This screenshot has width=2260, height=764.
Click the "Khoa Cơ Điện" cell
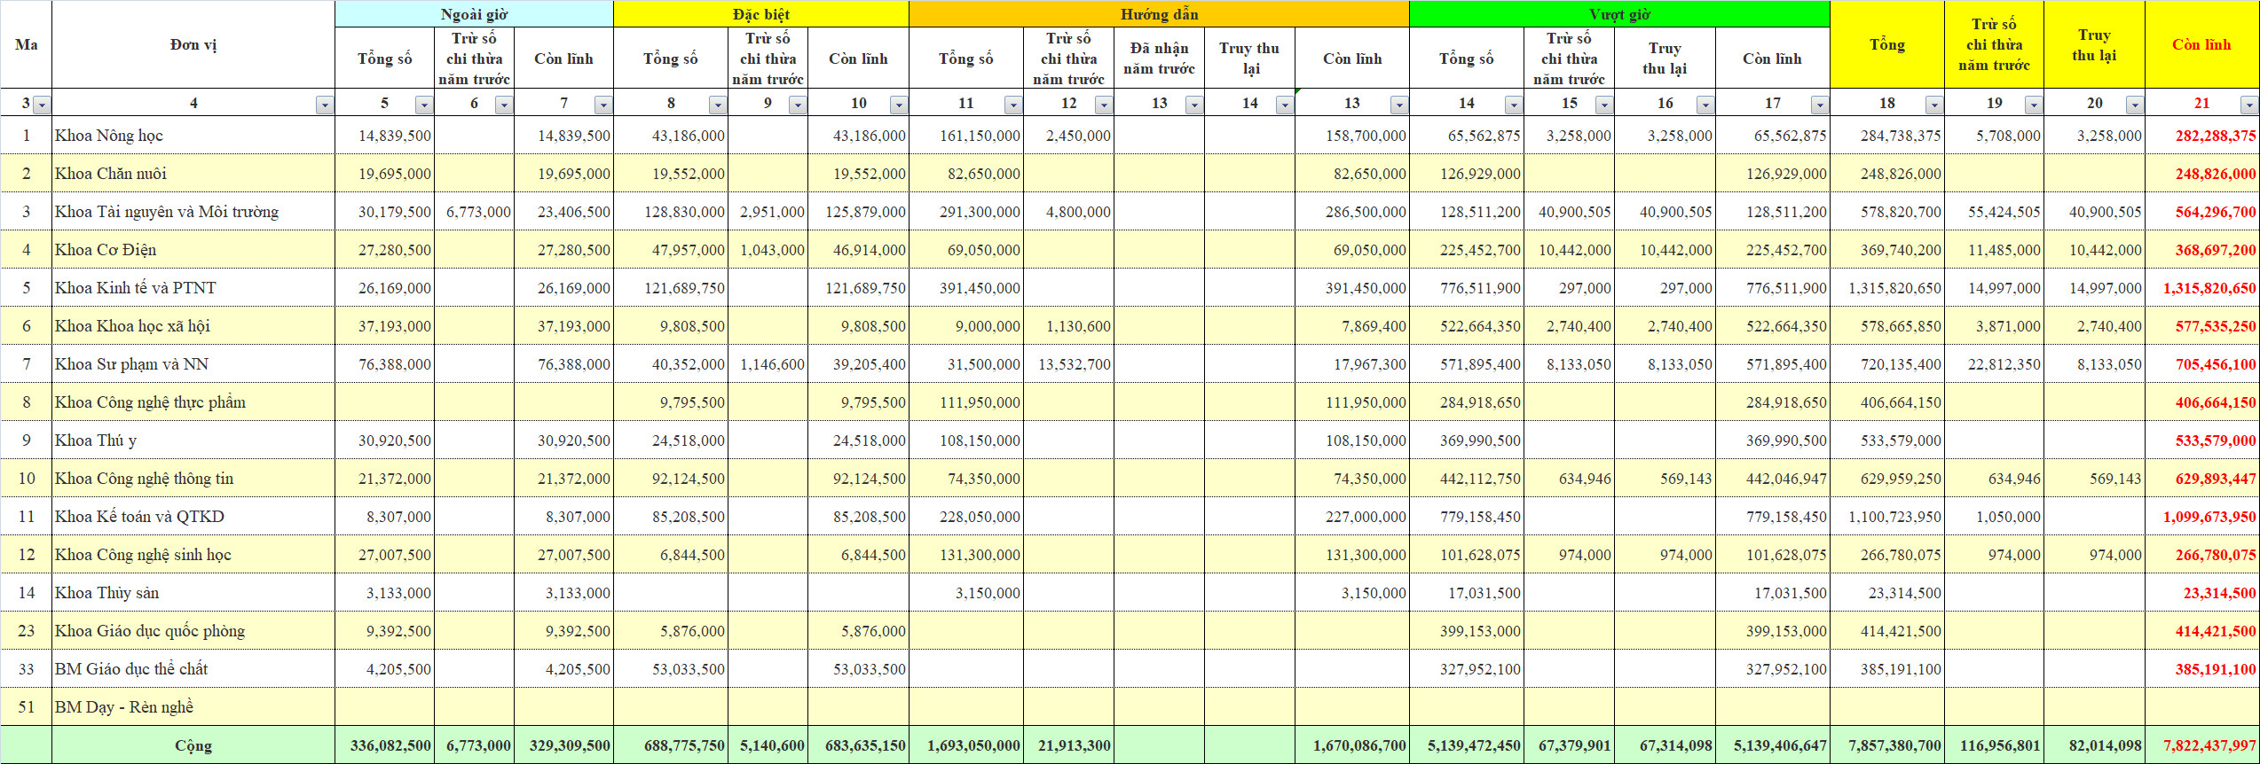coord(193,250)
